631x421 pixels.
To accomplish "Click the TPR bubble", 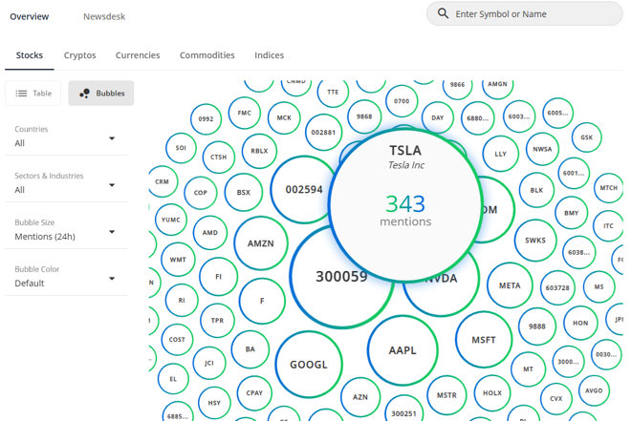I will 217,321.
